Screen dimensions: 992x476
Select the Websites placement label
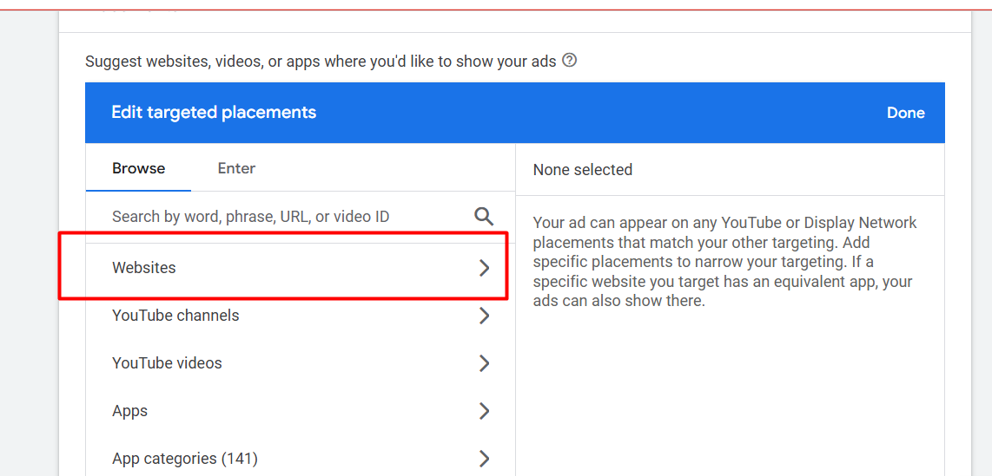[x=144, y=268]
